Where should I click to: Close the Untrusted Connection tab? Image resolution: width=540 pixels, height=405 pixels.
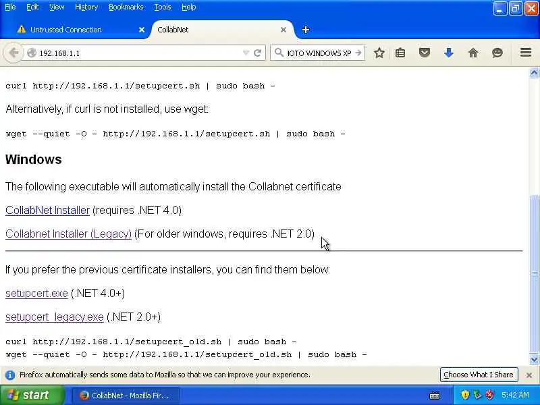pos(142,30)
